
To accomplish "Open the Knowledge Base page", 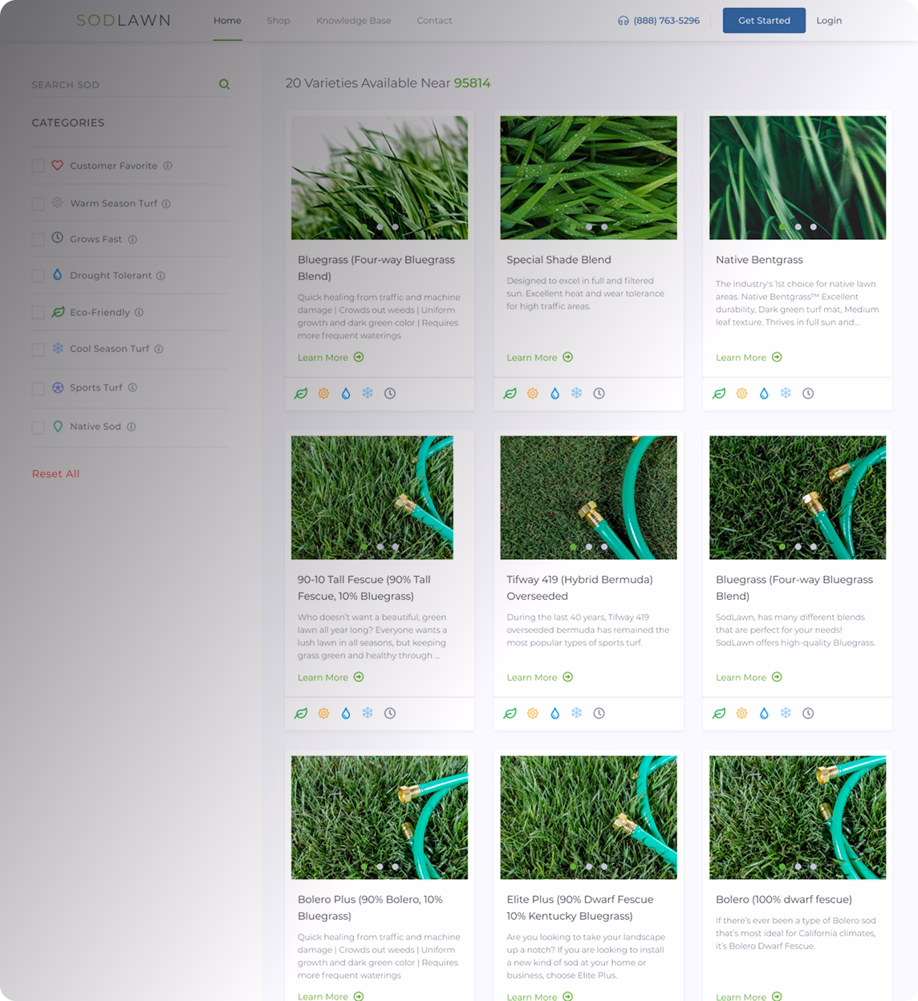I will click(x=354, y=21).
